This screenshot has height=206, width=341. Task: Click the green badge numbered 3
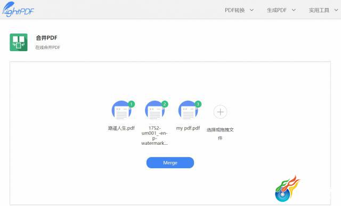(198, 104)
